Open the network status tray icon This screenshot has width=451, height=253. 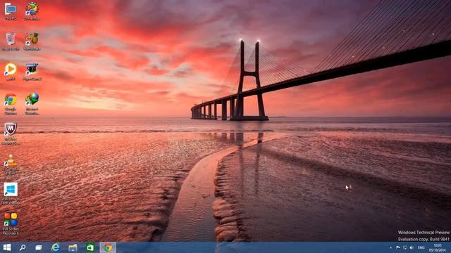(x=405, y=247)
